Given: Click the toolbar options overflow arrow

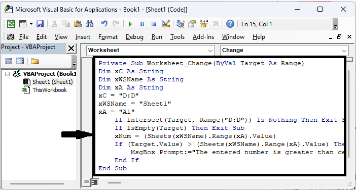Looking at the screenshot, I should coord(335,24).
